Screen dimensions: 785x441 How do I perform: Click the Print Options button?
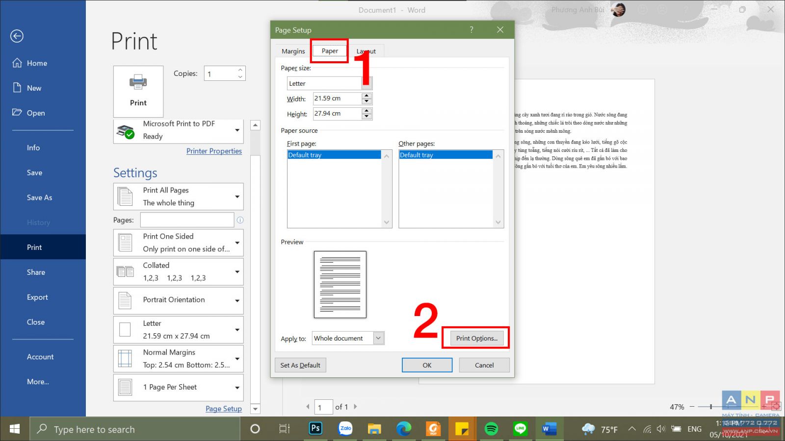point(476,338)
